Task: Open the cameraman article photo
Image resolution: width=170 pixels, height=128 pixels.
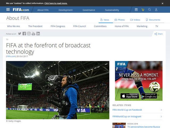Action: point(58,90)
